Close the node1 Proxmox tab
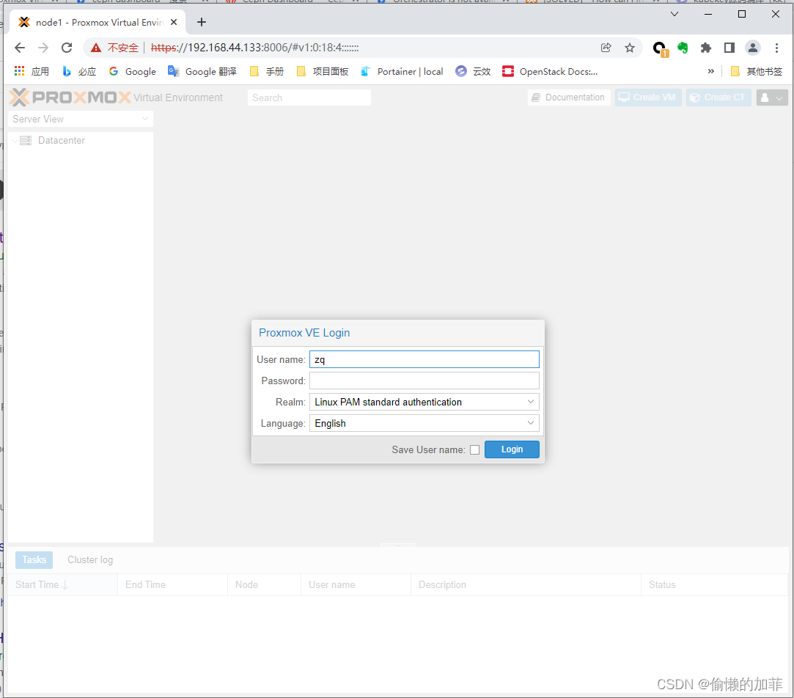This screenshot has width=794, height=698. 174,22
